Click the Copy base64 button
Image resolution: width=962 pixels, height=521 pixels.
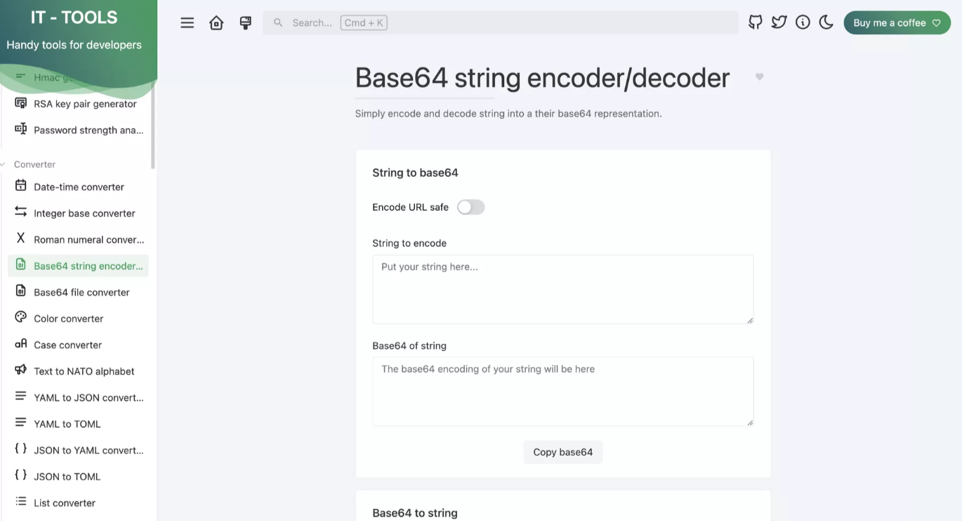pos(563,452)
